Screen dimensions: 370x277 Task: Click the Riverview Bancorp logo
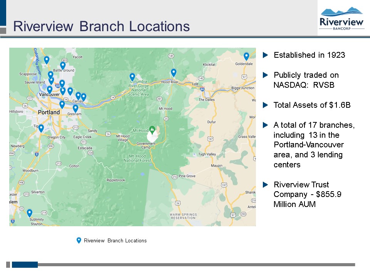(x=341, y=18)
